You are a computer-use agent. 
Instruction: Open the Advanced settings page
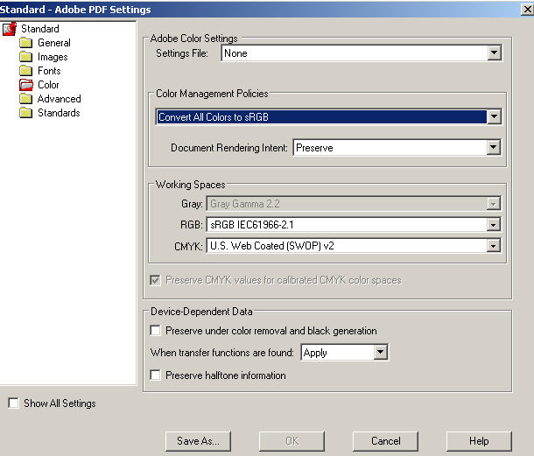pyautogui.click(x=60, y=99)
